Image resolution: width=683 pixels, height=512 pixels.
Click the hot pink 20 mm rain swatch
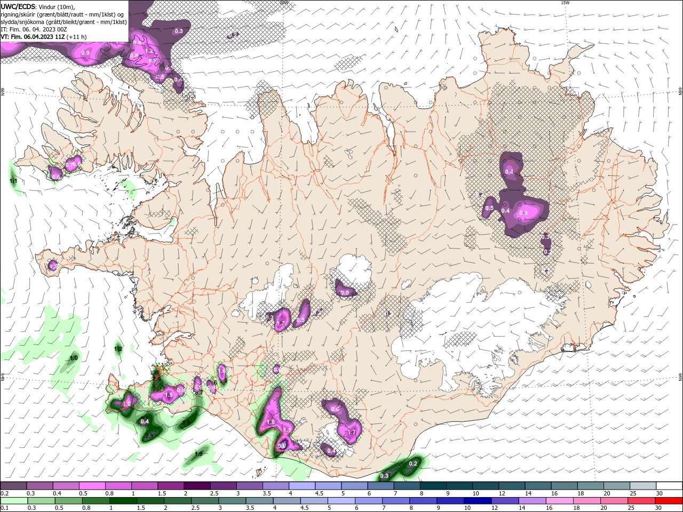click(x=614, y=501)
